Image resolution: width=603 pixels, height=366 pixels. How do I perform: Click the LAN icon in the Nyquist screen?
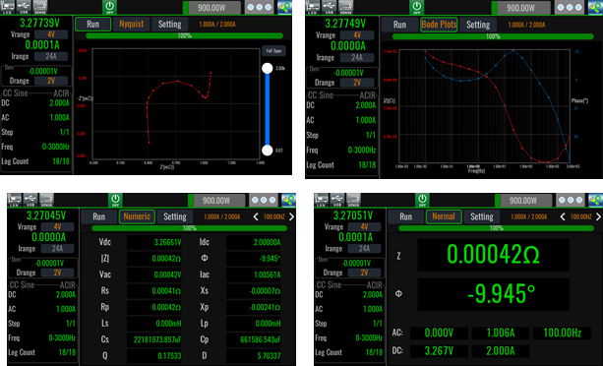7,7
